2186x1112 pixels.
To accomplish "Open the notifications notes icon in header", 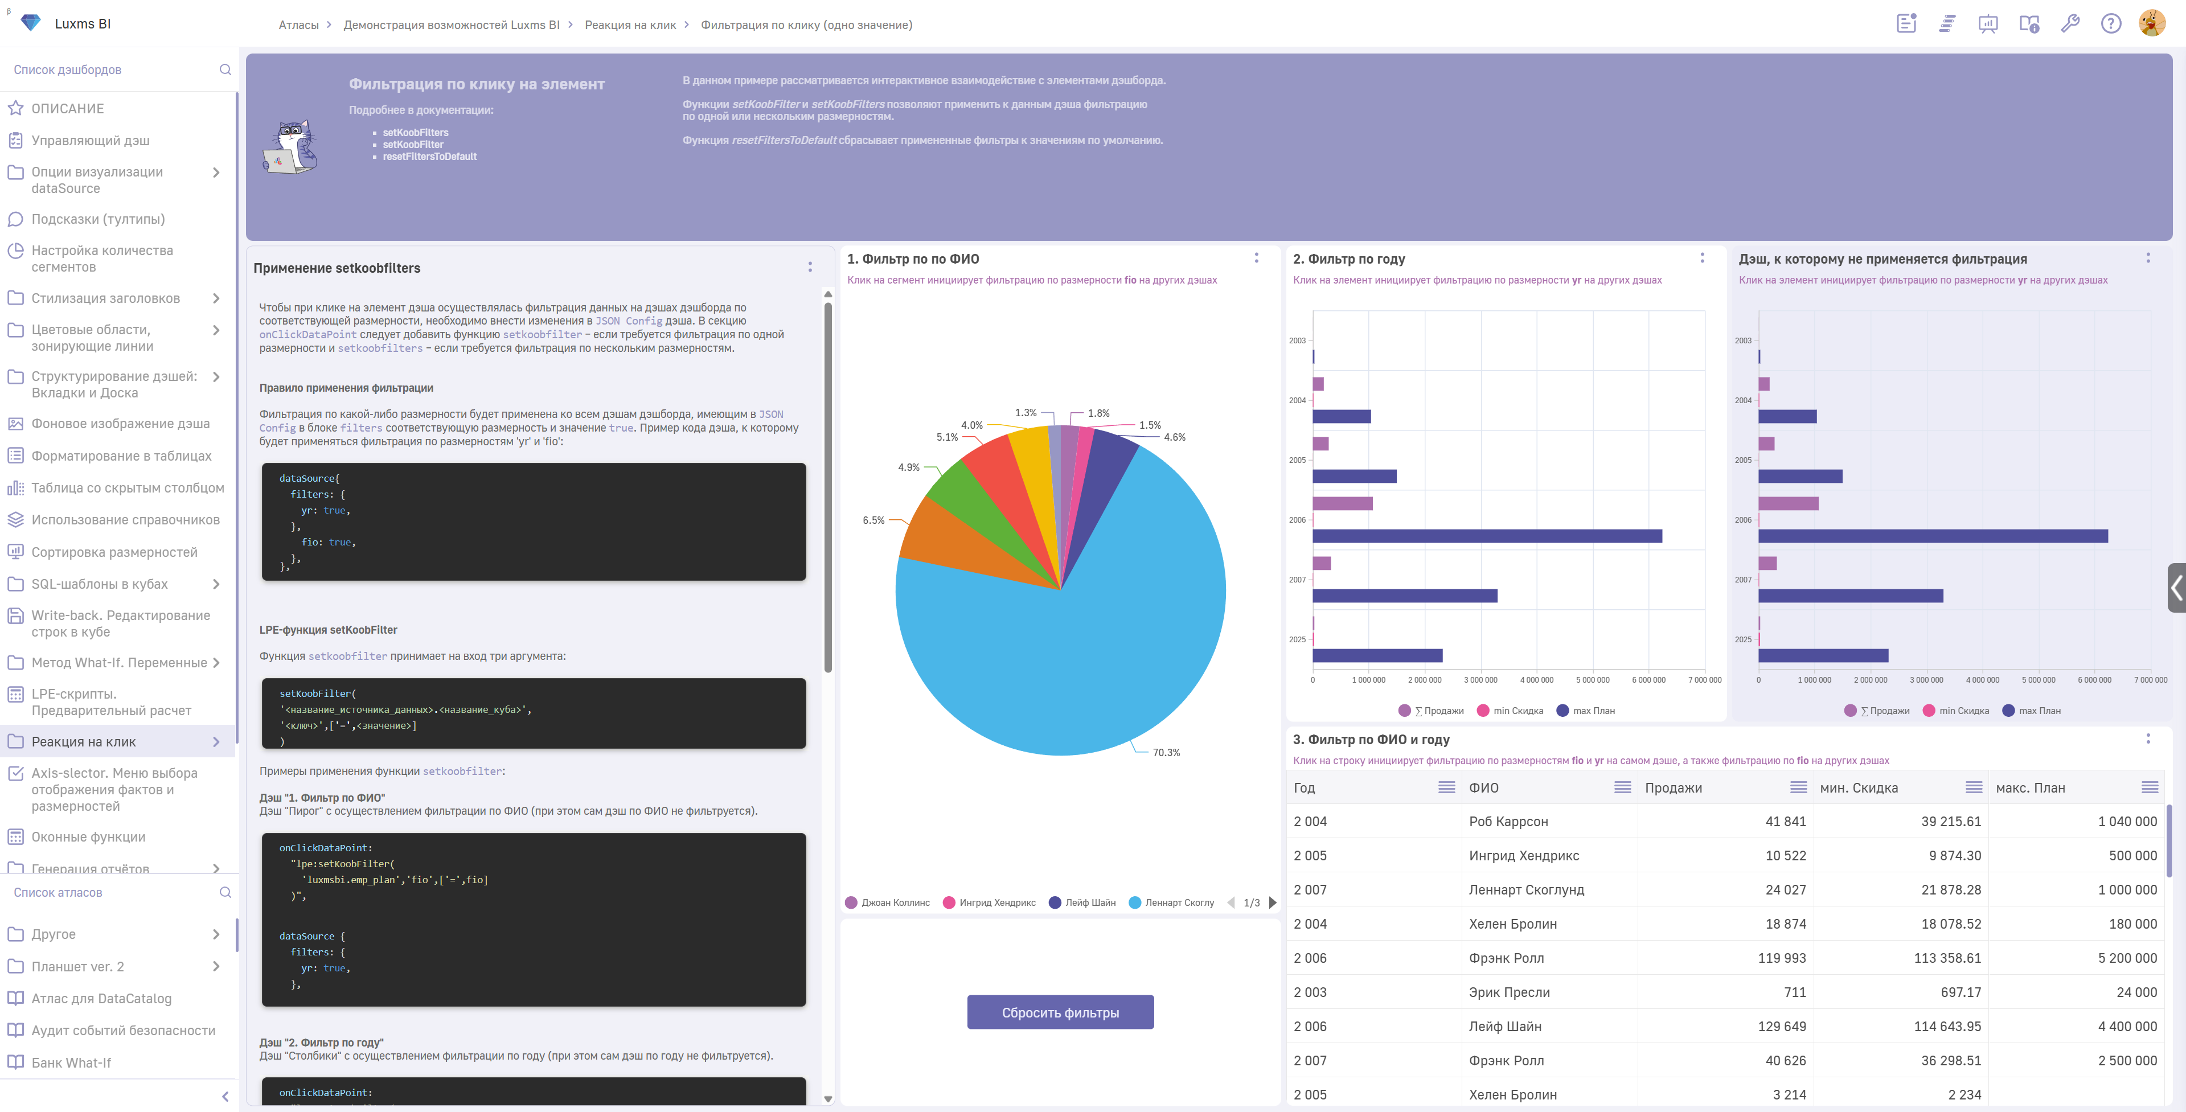I will click(x=1906, y=24).
